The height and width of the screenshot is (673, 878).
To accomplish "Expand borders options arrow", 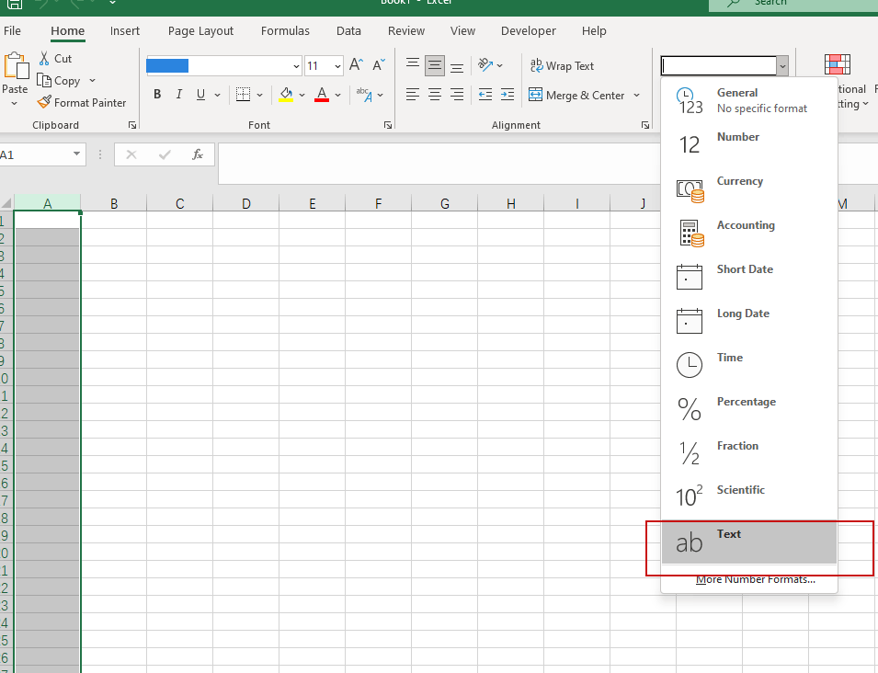I will (259, 96).
